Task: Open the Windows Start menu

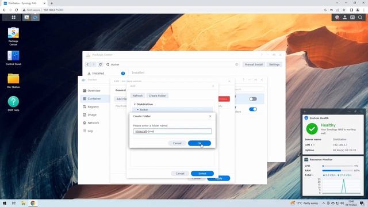Action: tap(4, 203)
